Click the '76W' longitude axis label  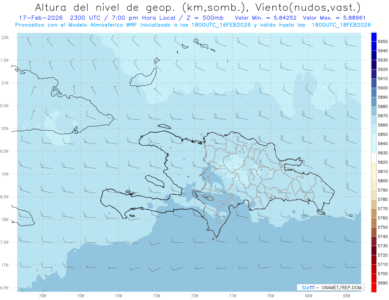click(42, 296)
